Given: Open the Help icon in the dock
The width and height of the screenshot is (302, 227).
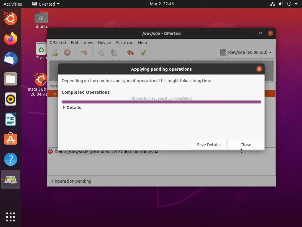Looking at the screenshot, I should click(10, 159).
